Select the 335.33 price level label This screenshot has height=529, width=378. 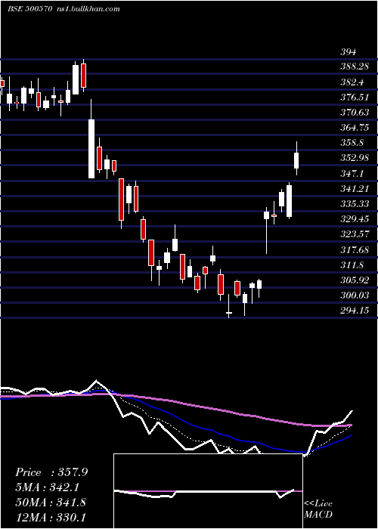click(x=355, y=204)
